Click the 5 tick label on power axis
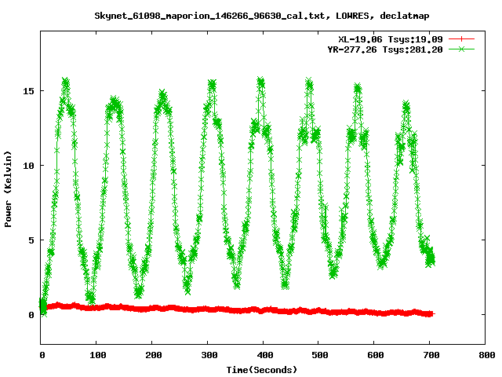This screenshot has height=377, width=502. point(31,240)
